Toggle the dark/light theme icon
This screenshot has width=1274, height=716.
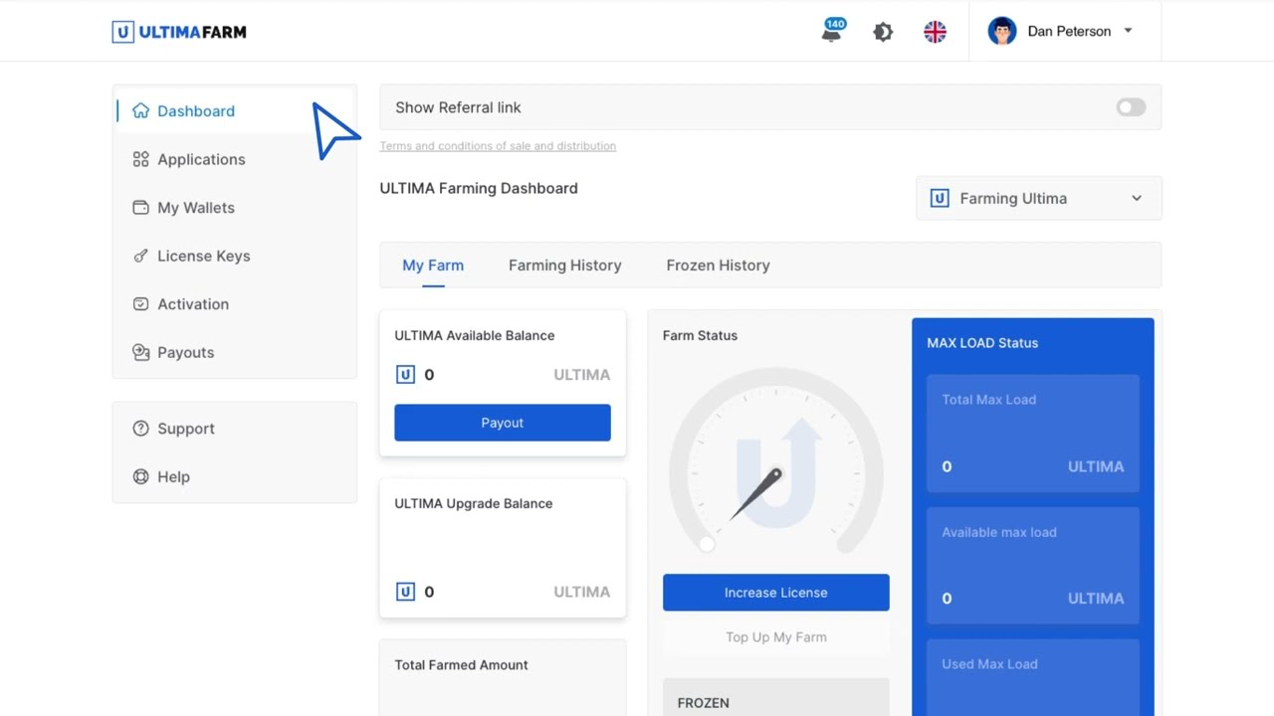883,32
